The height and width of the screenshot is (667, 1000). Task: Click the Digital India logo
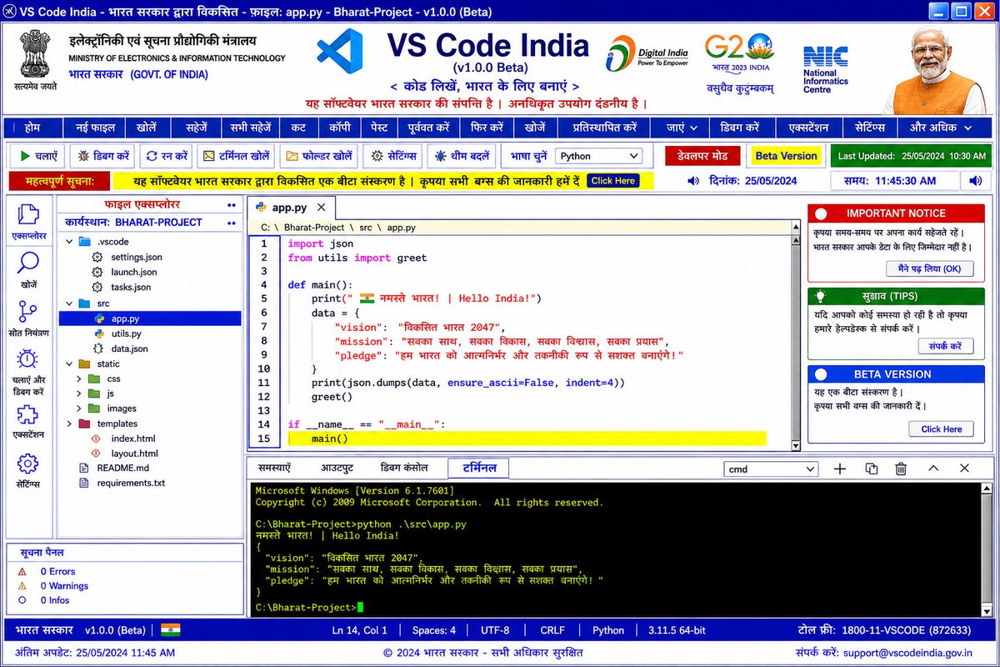point(647,53)
